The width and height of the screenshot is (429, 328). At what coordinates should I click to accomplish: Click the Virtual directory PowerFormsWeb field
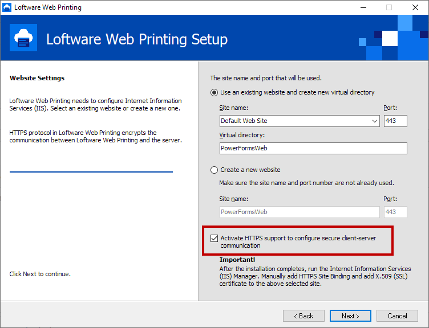point(313,148)
